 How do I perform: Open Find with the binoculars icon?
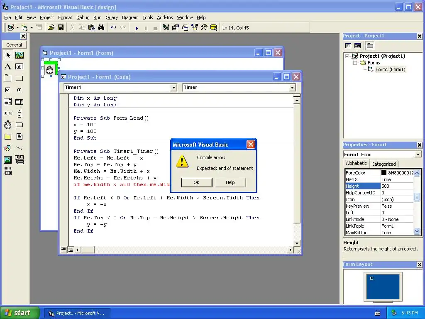coord(101,28)
